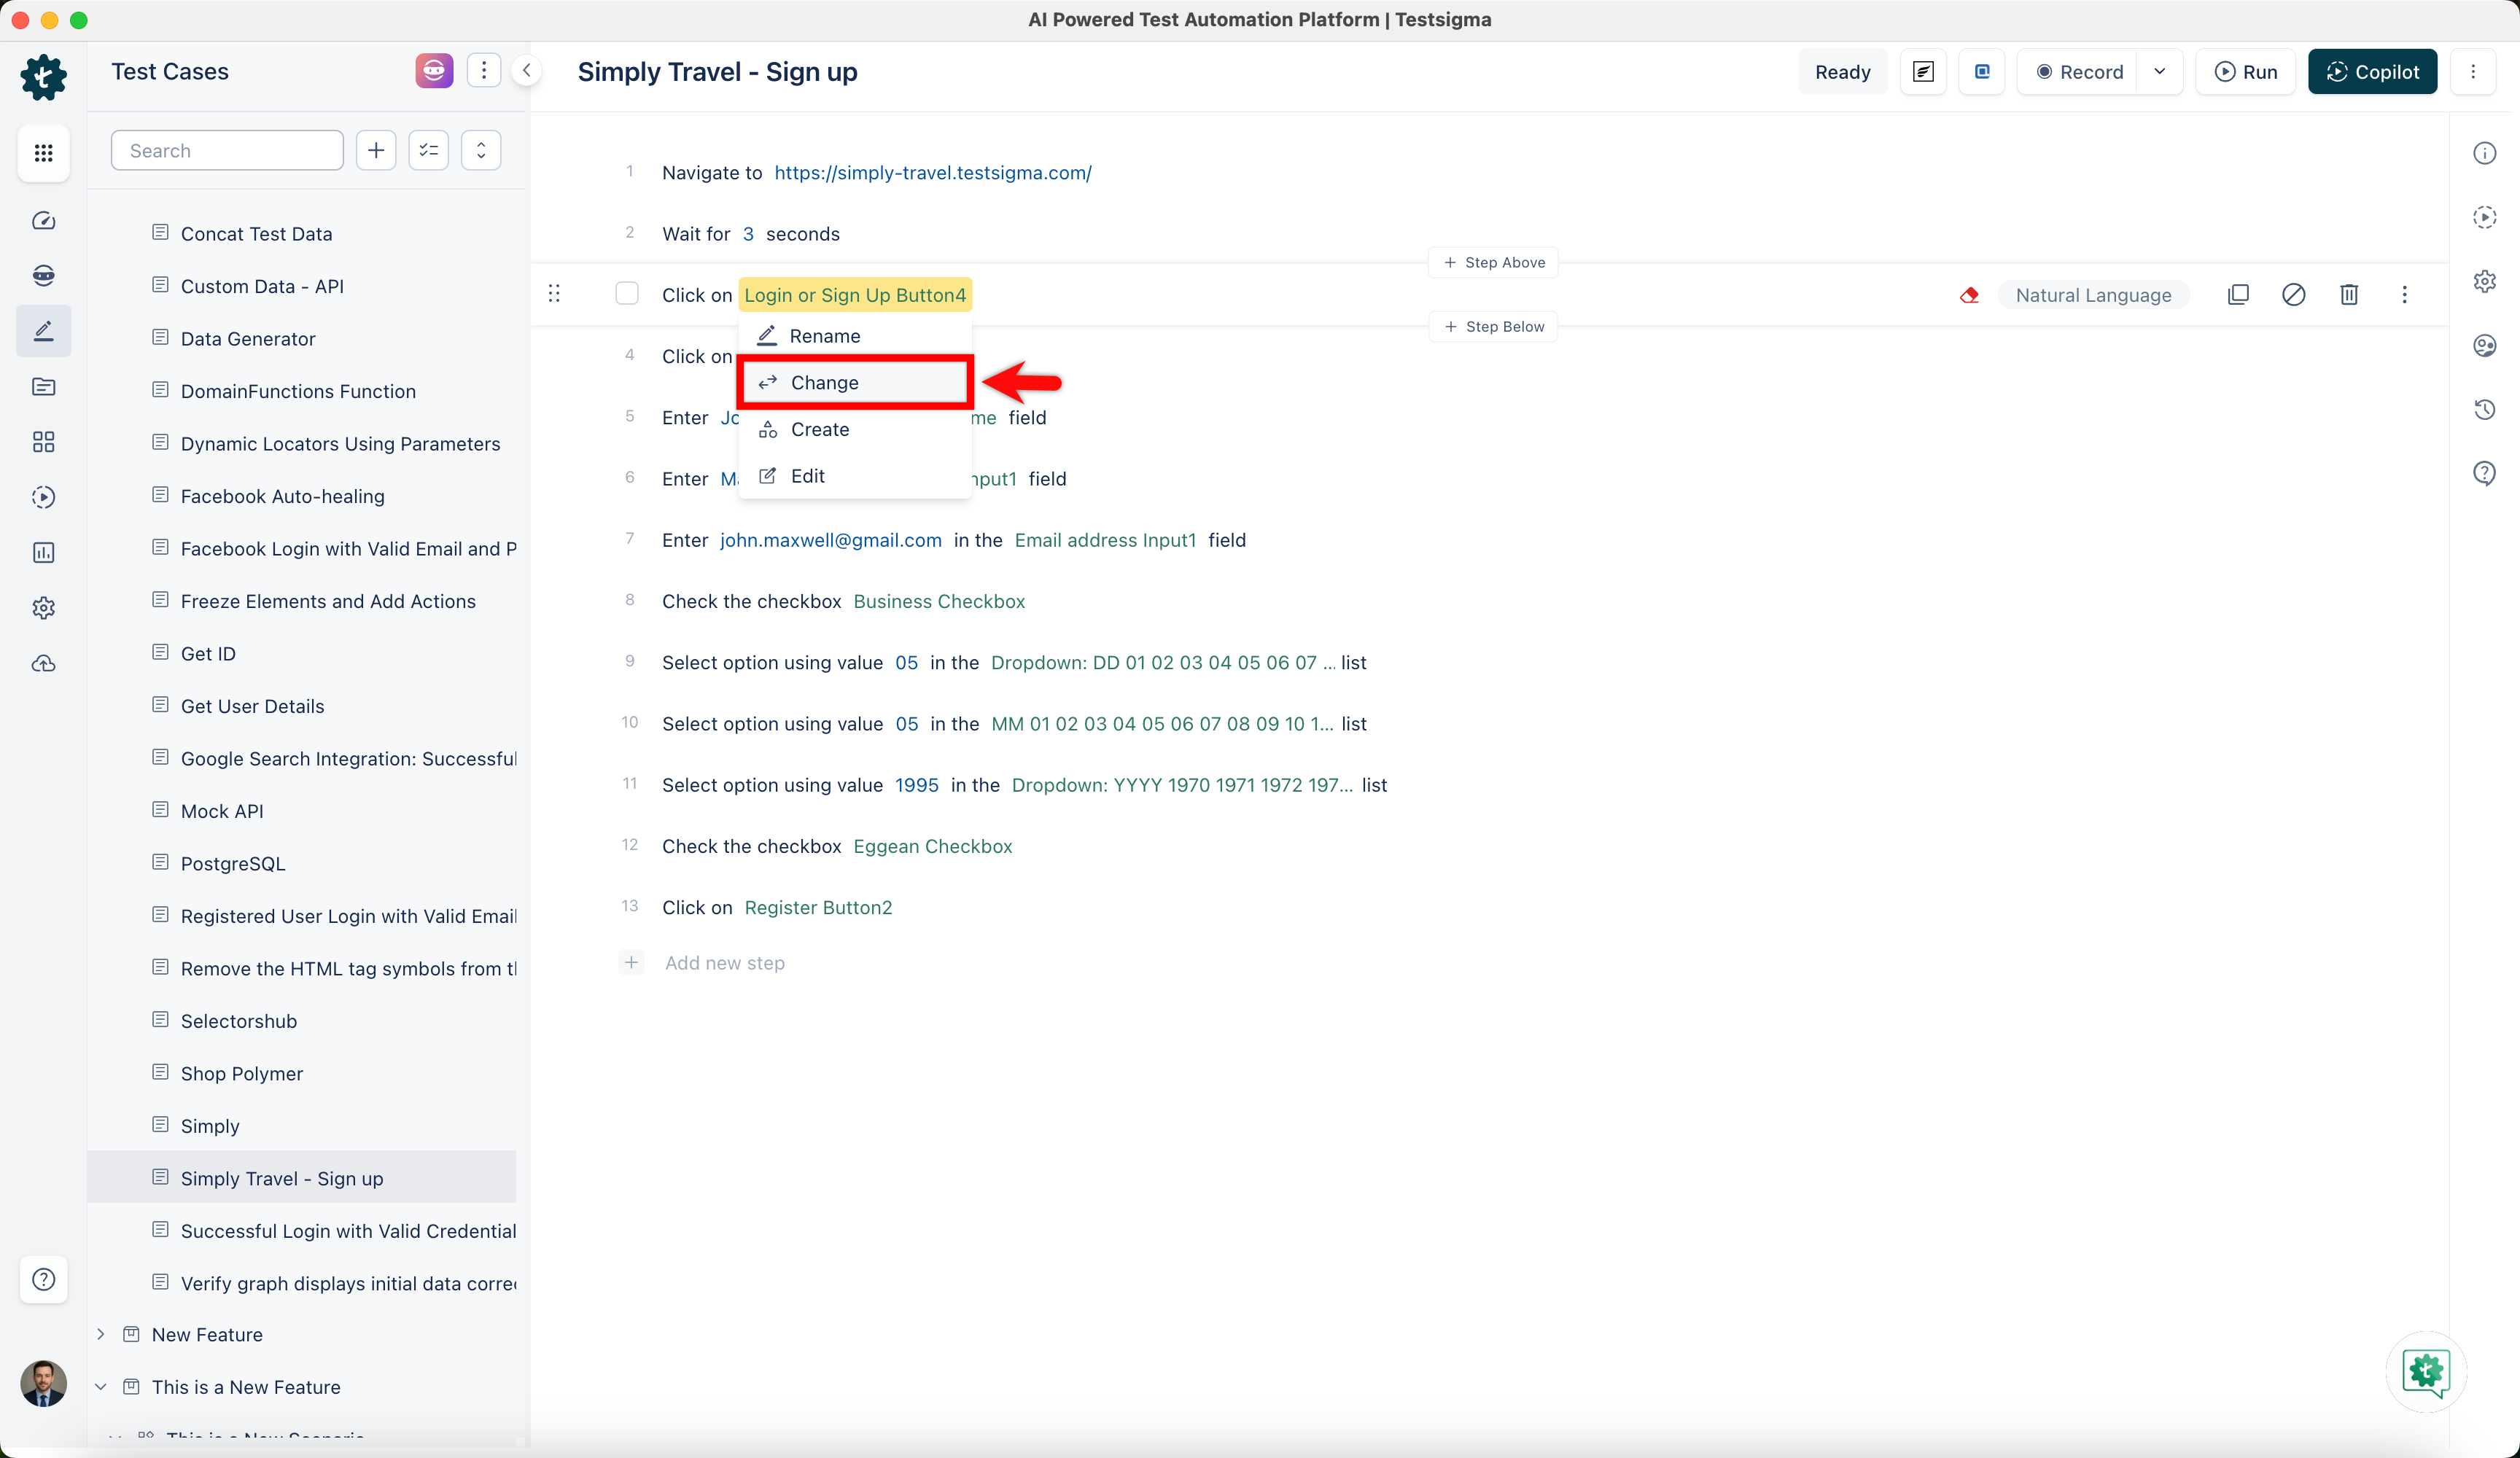Image resolution: width=2520 pixels, height=1458 pixels.
Task: Open the robot agent icon in left sidebar
Action: [x=43, y=275]
